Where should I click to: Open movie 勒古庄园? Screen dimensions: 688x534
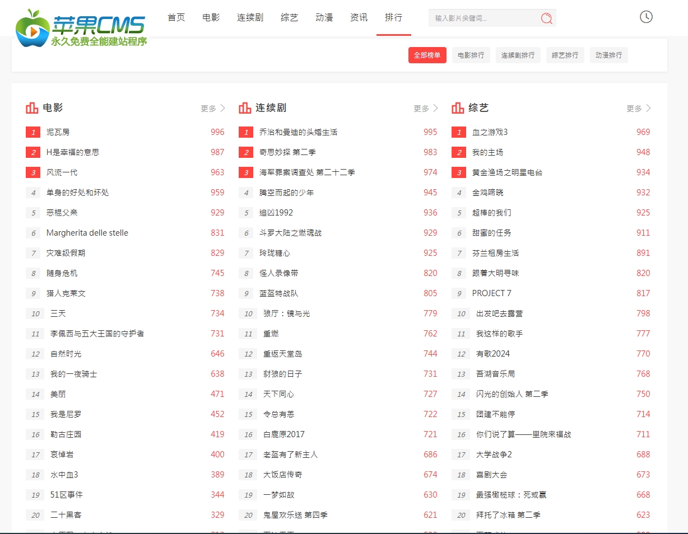click(x=66, y=434)
